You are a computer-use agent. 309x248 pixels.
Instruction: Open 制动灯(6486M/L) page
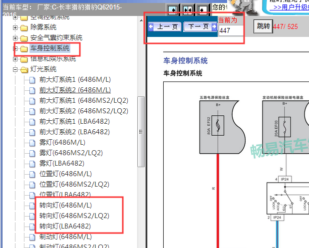(65, 237)
